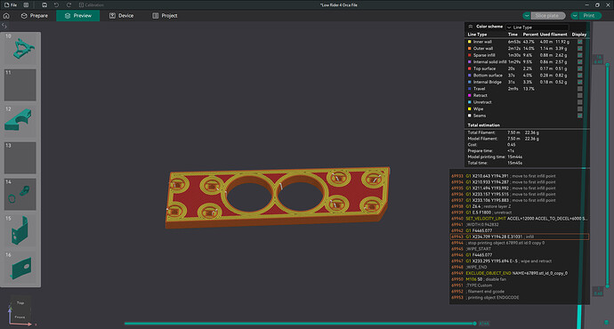Image resolution: width=614 pixels, height=329 pixels.
Task: Open the Line Type color scheme dropdown
Action: coord(537,28)
